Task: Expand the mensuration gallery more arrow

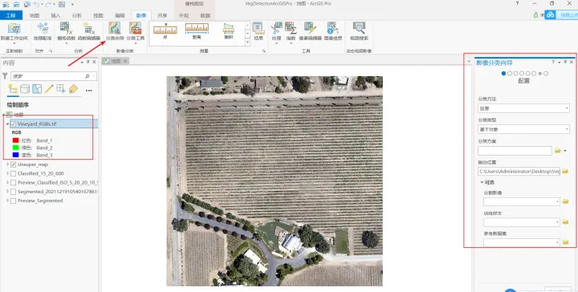Action: click(247, 43)
